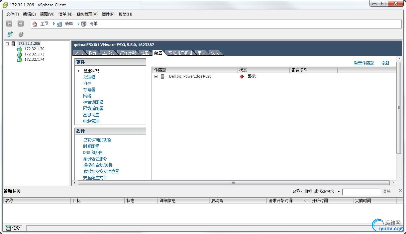This screenshot has height=234, width=406.
Task: Close the 近期任务 panel
Action: coord(400,191)
